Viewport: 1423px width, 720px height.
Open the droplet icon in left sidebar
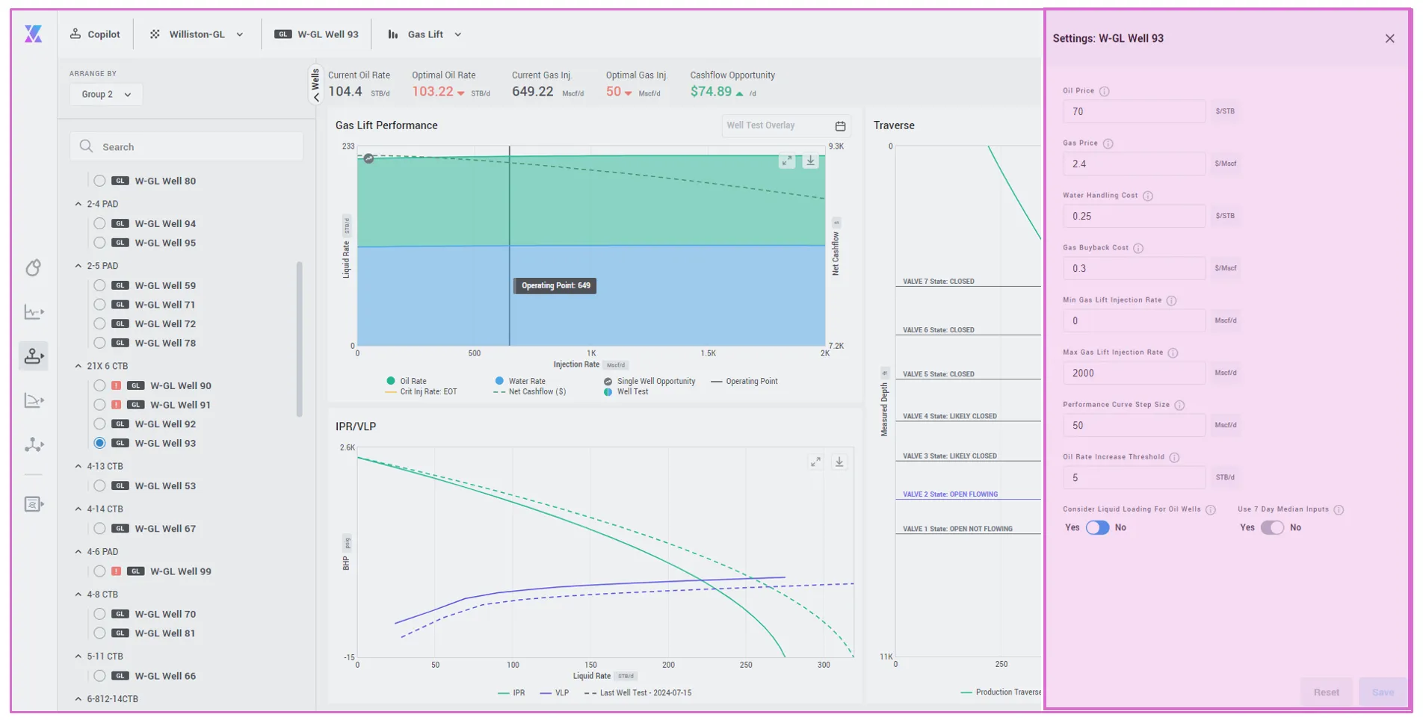[x=33, y=267]
